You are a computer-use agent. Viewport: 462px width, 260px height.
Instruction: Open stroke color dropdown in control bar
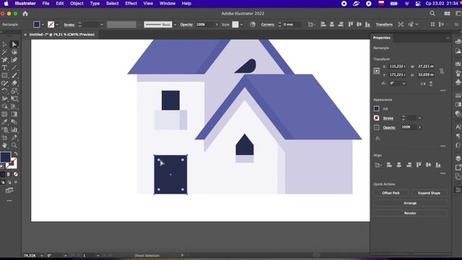pos(57,25)
